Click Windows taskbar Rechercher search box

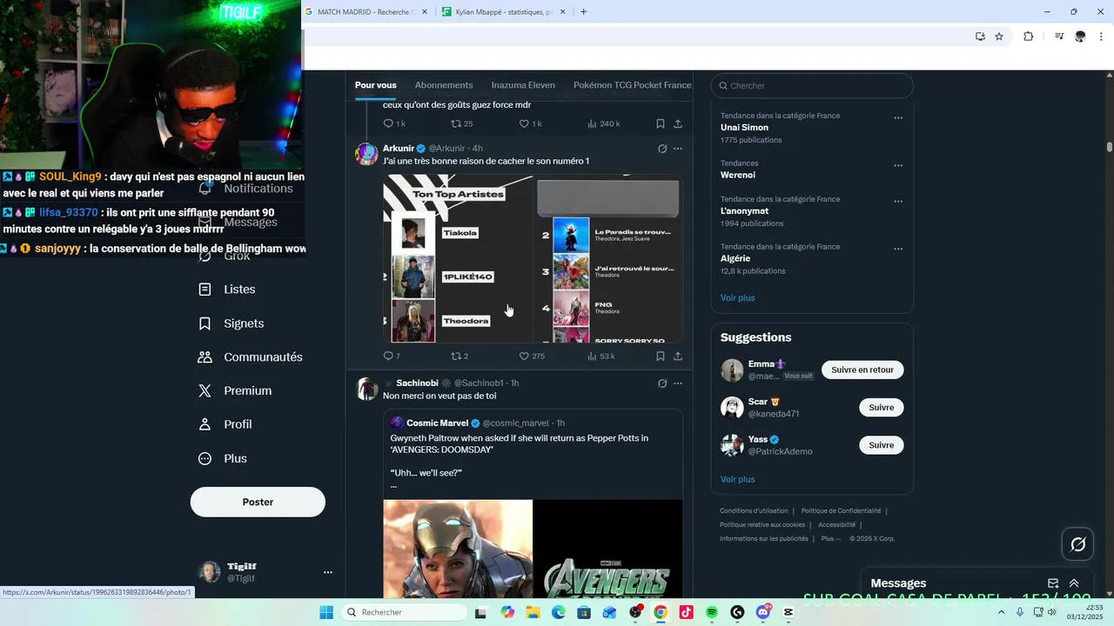click(x=405, y=612)
